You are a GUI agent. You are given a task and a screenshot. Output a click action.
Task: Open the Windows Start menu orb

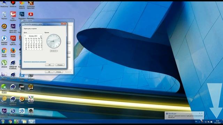[3, 122]
